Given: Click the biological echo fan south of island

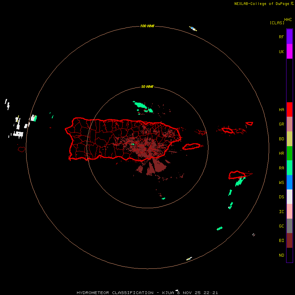Looking at the screenshot, I should (x=152, y=167).
